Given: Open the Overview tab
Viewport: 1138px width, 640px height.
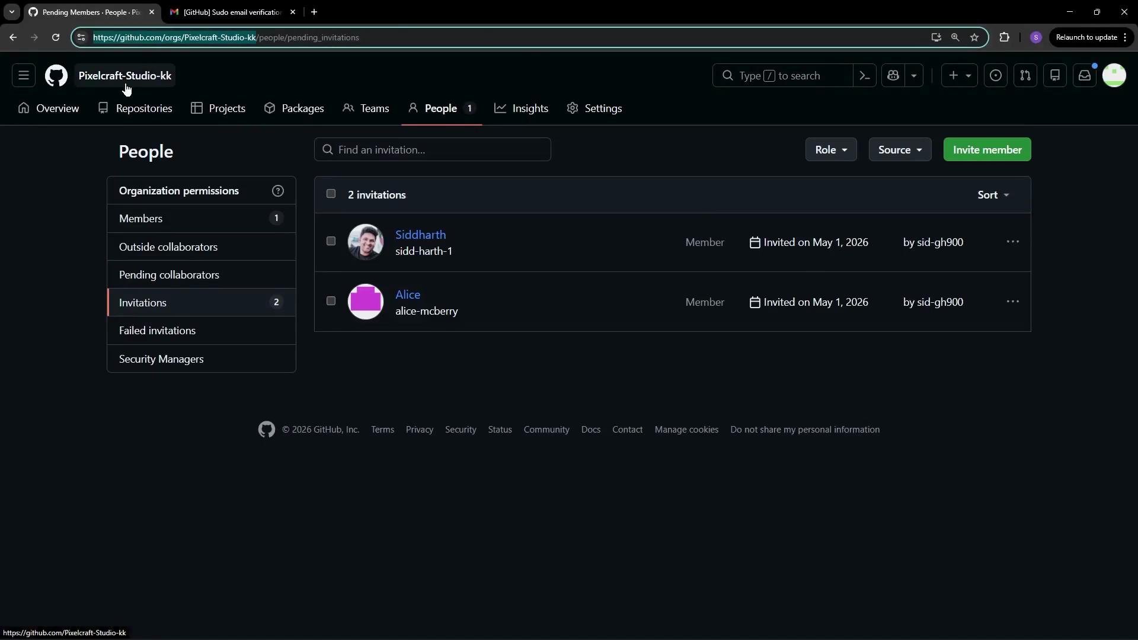Looking at the screenshot, I should [x=49, y=108].
